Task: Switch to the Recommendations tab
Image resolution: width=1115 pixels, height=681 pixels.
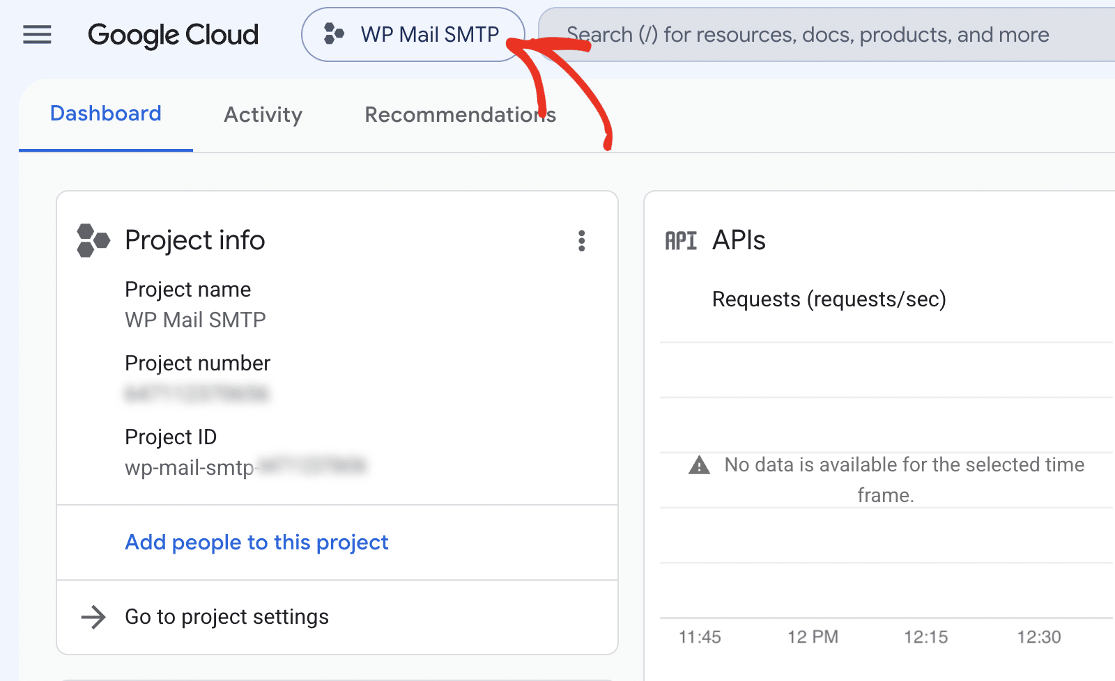Action: pos(460,115)
